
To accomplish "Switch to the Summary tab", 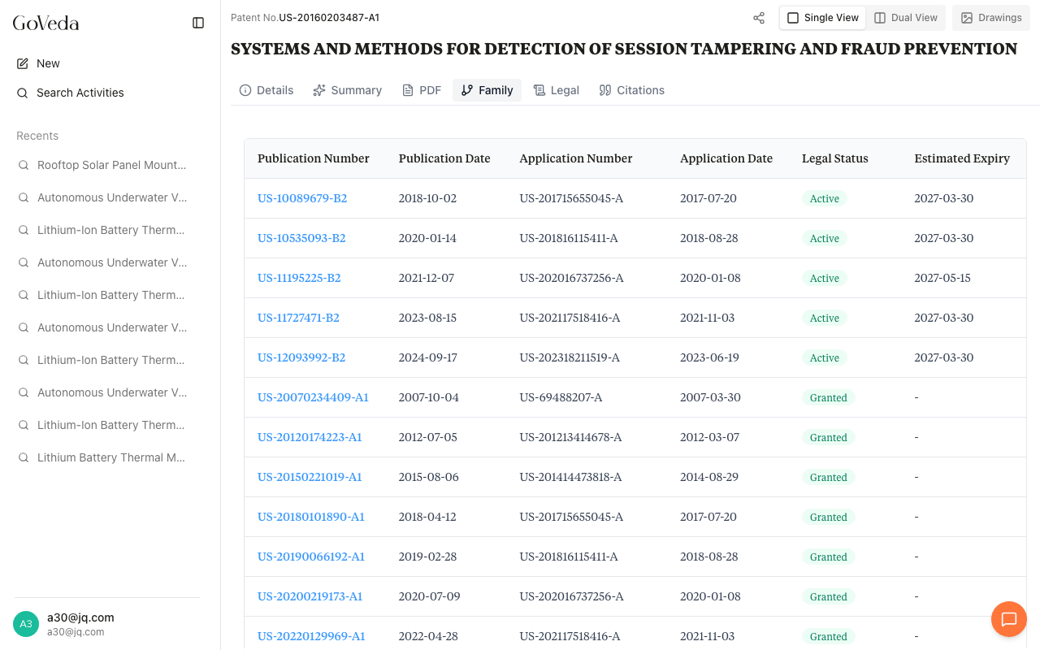I will click(x=347, y=90).
